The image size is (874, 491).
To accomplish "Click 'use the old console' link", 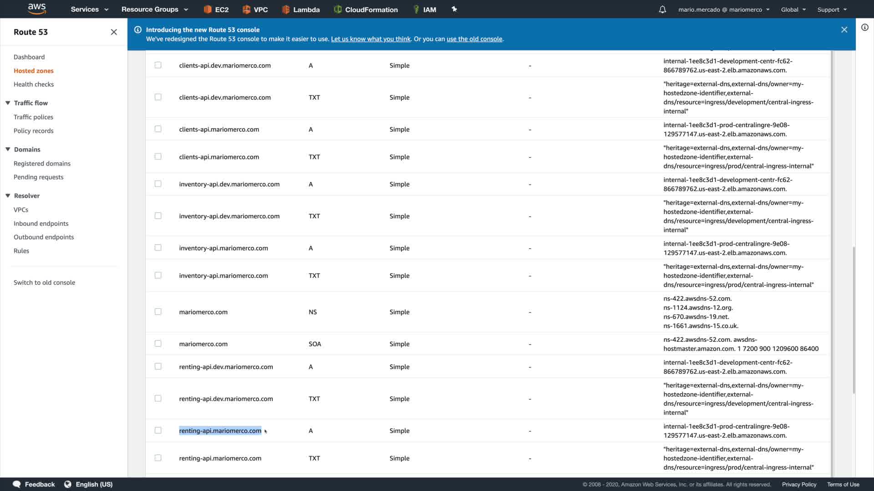I will pyautogui.click(x=474, y=39).
